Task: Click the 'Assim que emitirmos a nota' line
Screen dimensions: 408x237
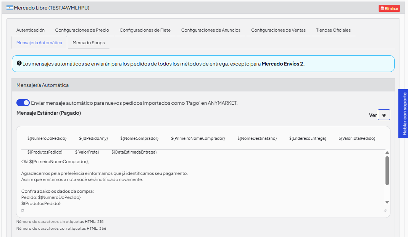Action: pyautogui.click(x=82, y=179)
